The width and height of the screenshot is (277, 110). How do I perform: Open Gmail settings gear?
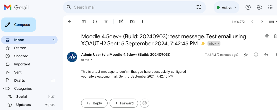point(259,7)
